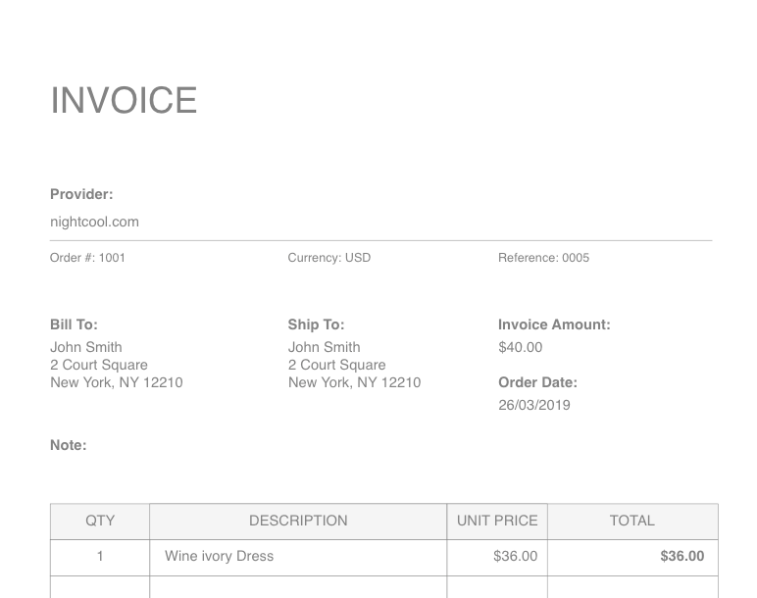Click the DESCRIPTION column header

[x=298, y=522]
